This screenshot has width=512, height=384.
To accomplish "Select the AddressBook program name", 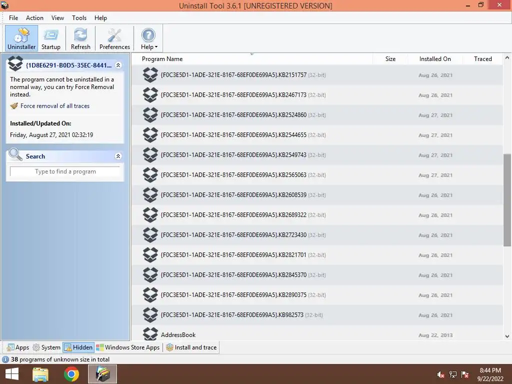I will click(x=178, y=335).
